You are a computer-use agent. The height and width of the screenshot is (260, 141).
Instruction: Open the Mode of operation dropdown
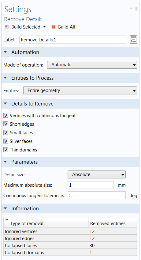point(92,65)
